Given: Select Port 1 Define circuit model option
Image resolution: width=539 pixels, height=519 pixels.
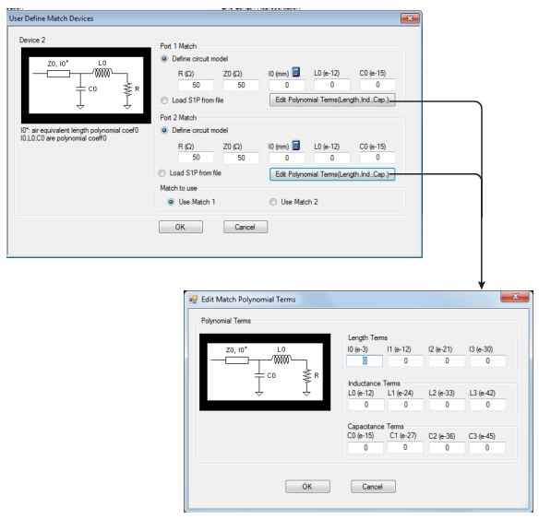Looking at the screenshot, I should (164, 59).
